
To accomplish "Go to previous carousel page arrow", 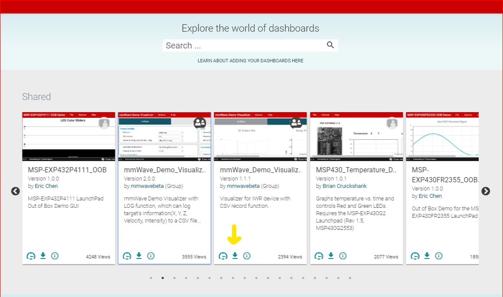I will (16, 191).
